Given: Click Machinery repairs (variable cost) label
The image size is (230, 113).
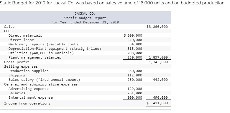Looking at the screenshot, I should point(43,44).
